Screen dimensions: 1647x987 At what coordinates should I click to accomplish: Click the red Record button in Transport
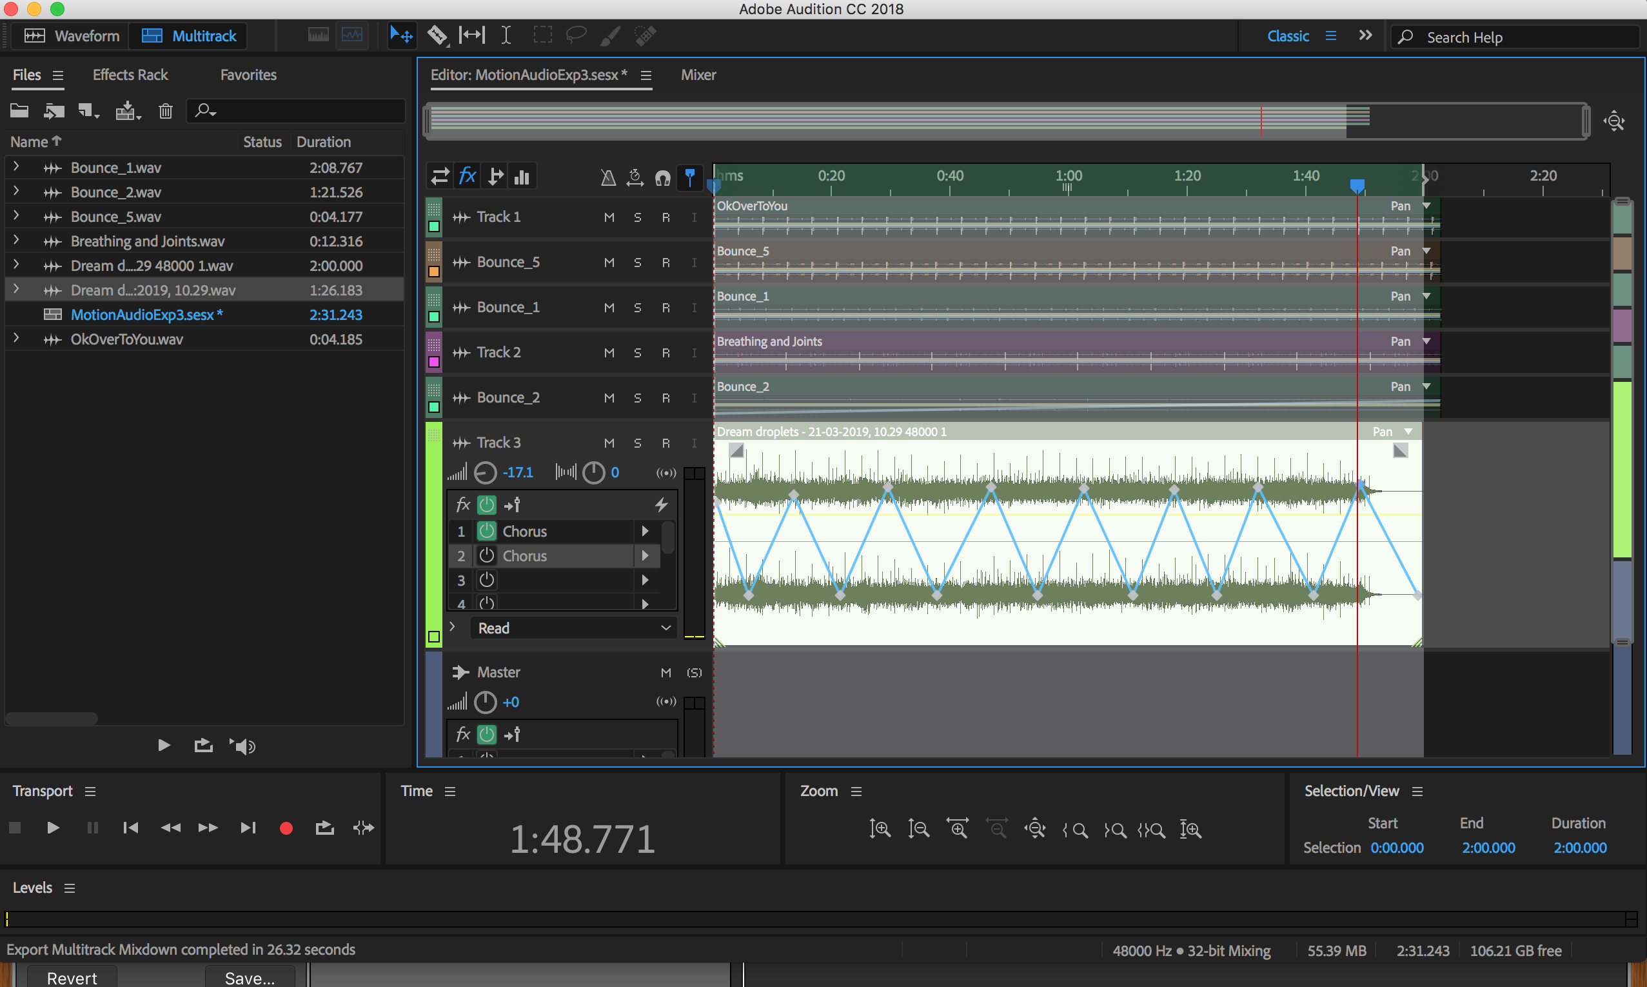click(x=286, y=828)
